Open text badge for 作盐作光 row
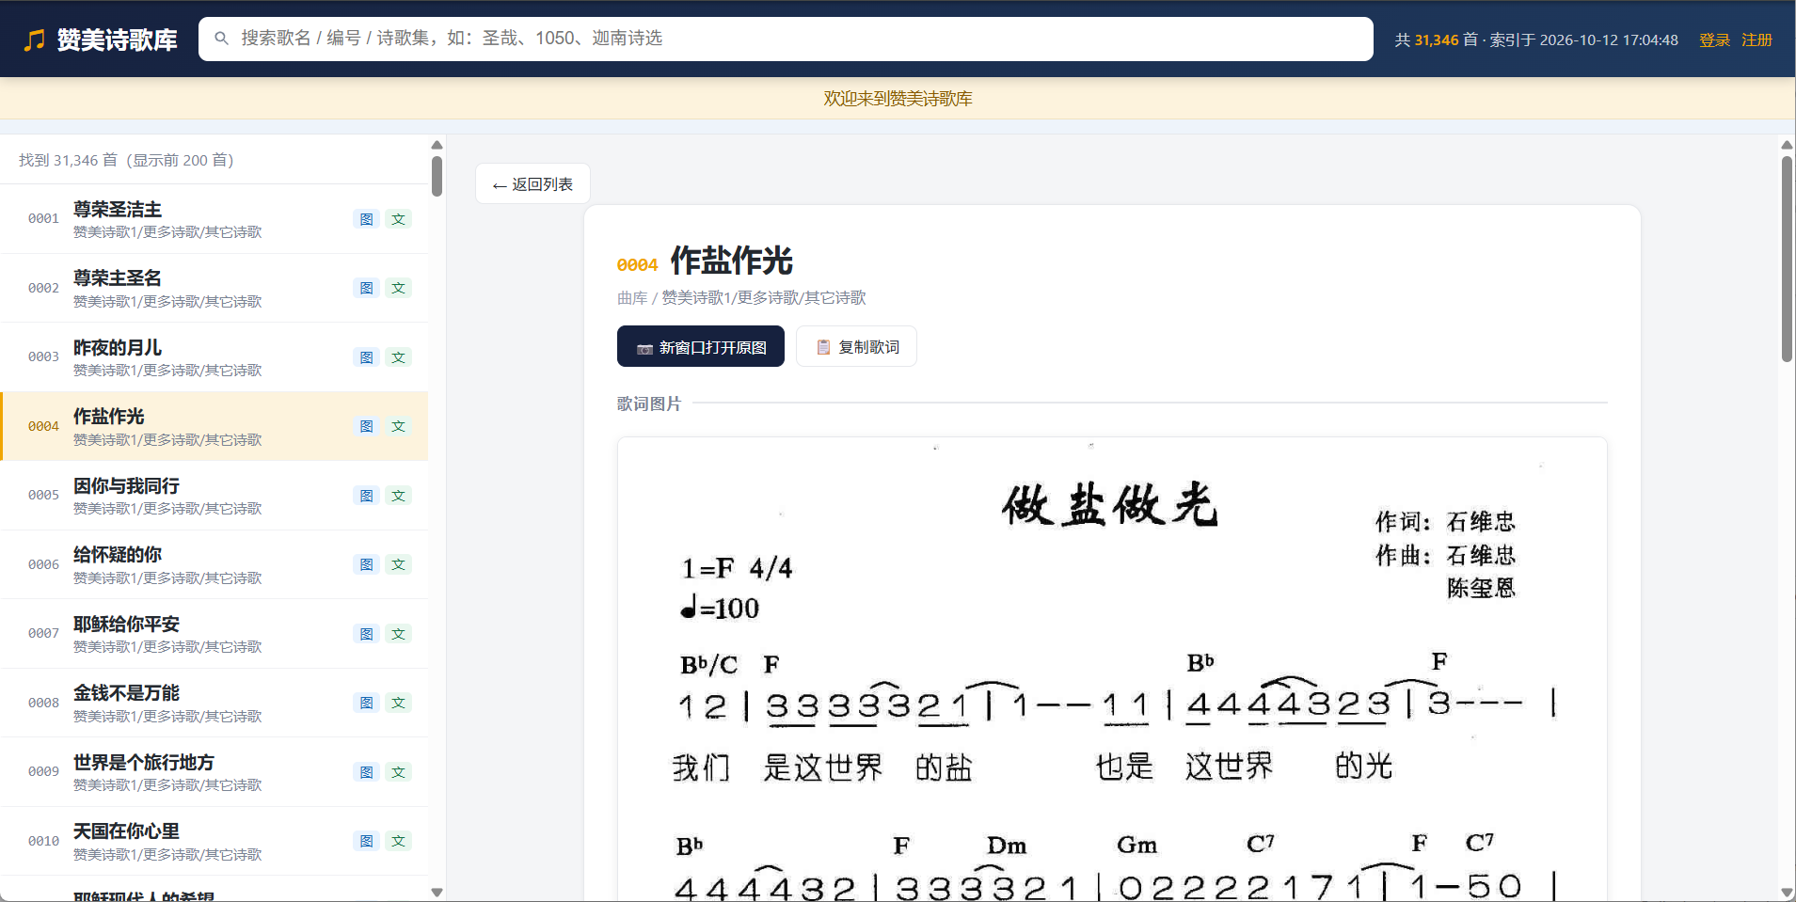 coord(399,426)
